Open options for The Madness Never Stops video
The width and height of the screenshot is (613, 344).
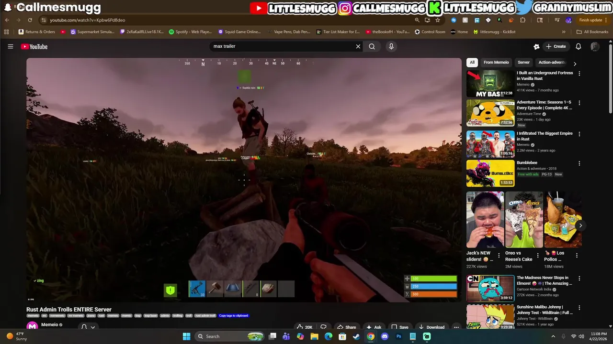[579, 278]
